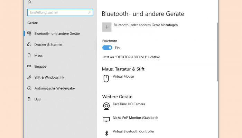Image resolution: width=242 pixels, height=138 pixels.
Task: Select the Drucker & Scanner printer icon
Action: point(29,45)
